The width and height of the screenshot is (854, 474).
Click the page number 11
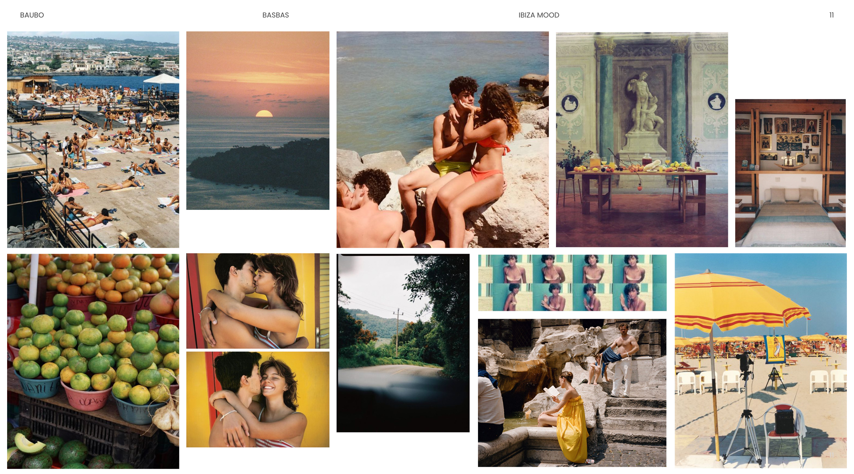[x=831, y=15]
